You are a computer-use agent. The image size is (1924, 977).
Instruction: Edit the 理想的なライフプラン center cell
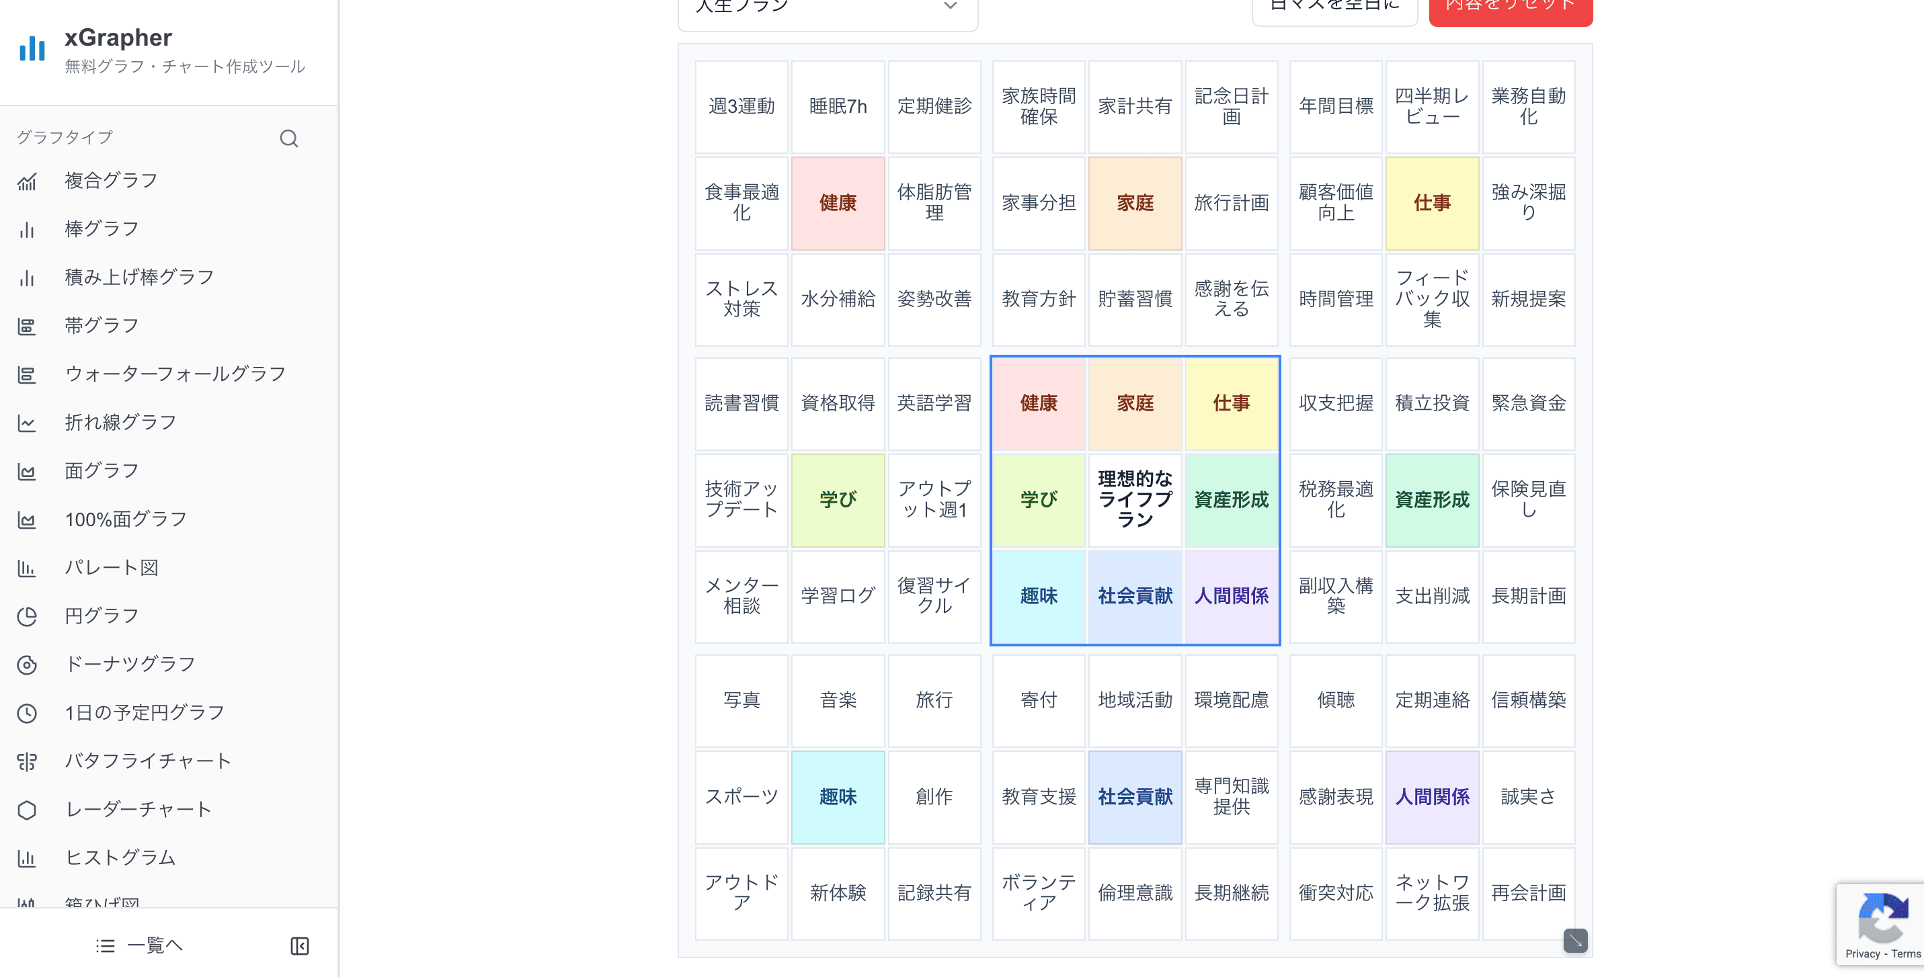pyautogui.click(x=1135, y=500)
